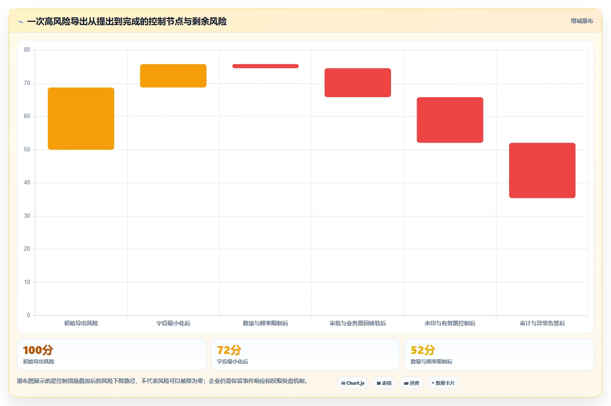
Task: Select the 数据卡片 chip
Action: (443, 383)
